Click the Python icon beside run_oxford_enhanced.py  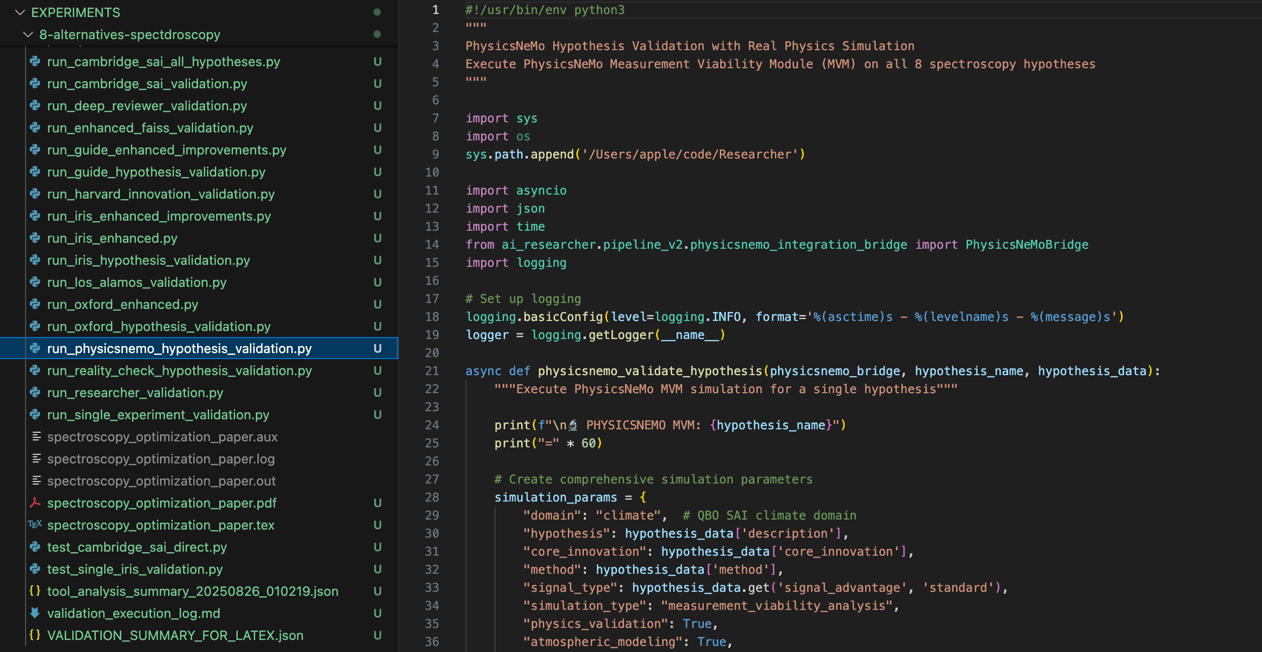coord(35,304)
